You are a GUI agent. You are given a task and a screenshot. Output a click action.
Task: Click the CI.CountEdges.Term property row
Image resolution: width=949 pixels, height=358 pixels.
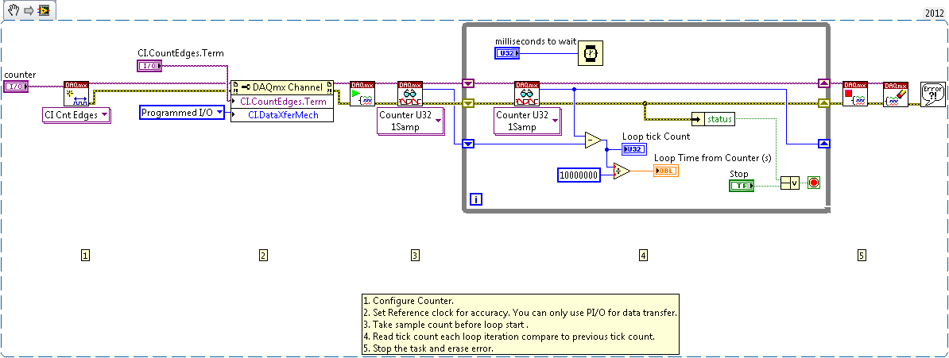(x=282, y=102)
